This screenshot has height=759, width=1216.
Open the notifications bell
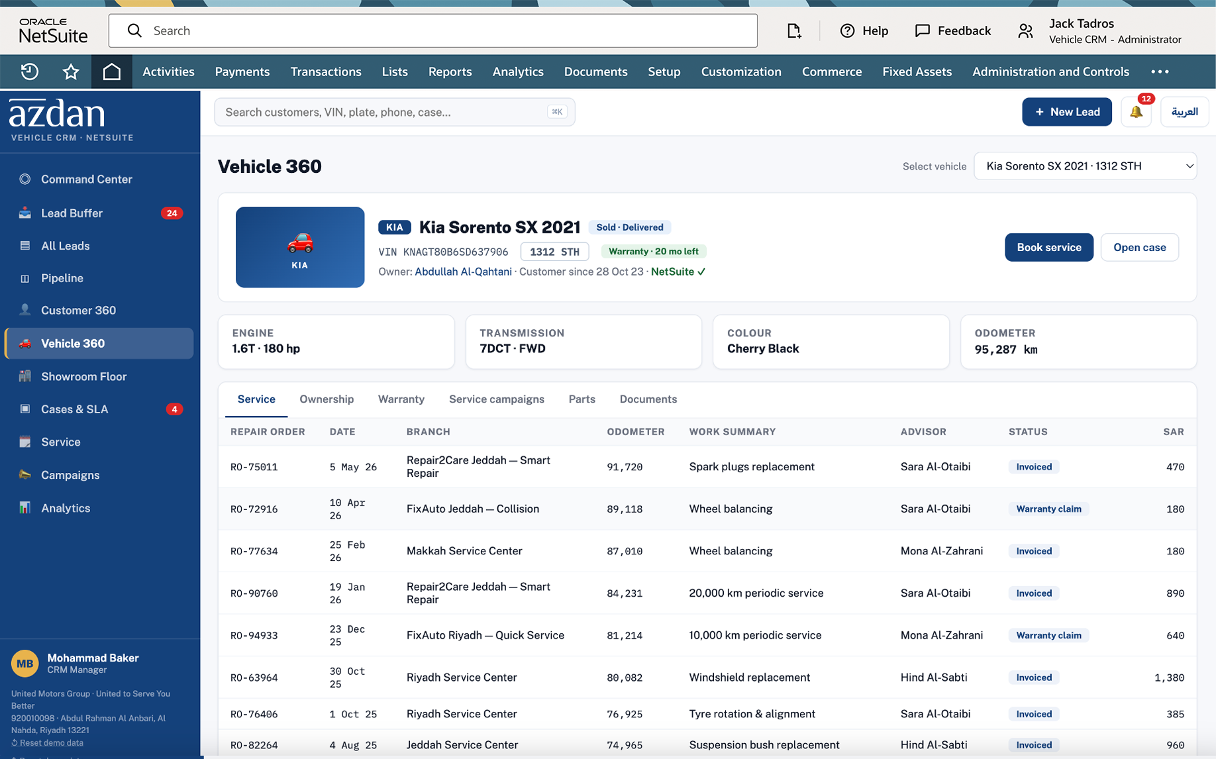click(x=1136, y=112)
